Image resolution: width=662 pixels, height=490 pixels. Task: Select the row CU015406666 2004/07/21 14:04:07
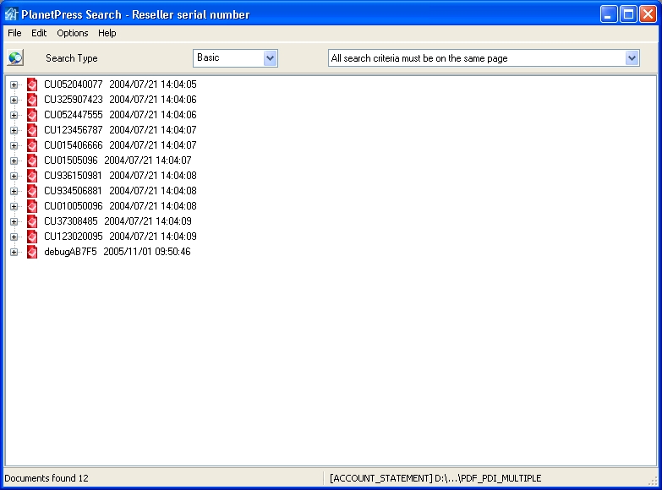pos(120,145)
